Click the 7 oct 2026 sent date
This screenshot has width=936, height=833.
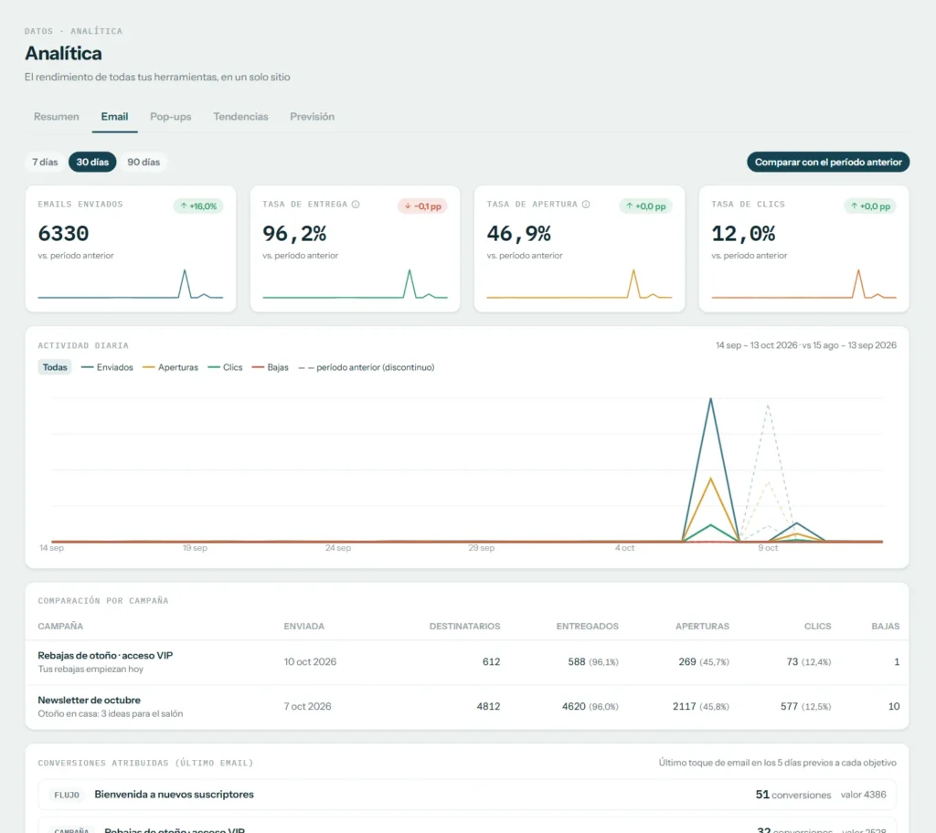(307, 707)
